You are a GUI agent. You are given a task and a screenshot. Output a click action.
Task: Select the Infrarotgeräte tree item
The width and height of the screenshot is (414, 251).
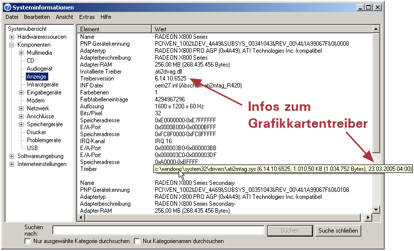click(x=42, y=84)
